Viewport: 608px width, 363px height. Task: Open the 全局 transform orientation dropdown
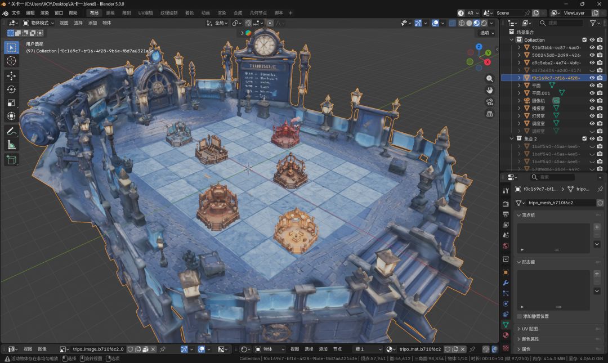click(x=217, y=23)
